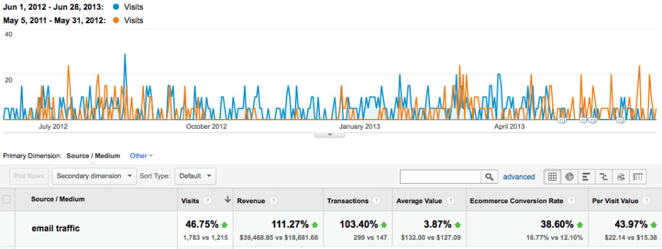Open the Secondary dimension dropdown
The width and height of the screenshot is (662, 249).
pos(94,176)
